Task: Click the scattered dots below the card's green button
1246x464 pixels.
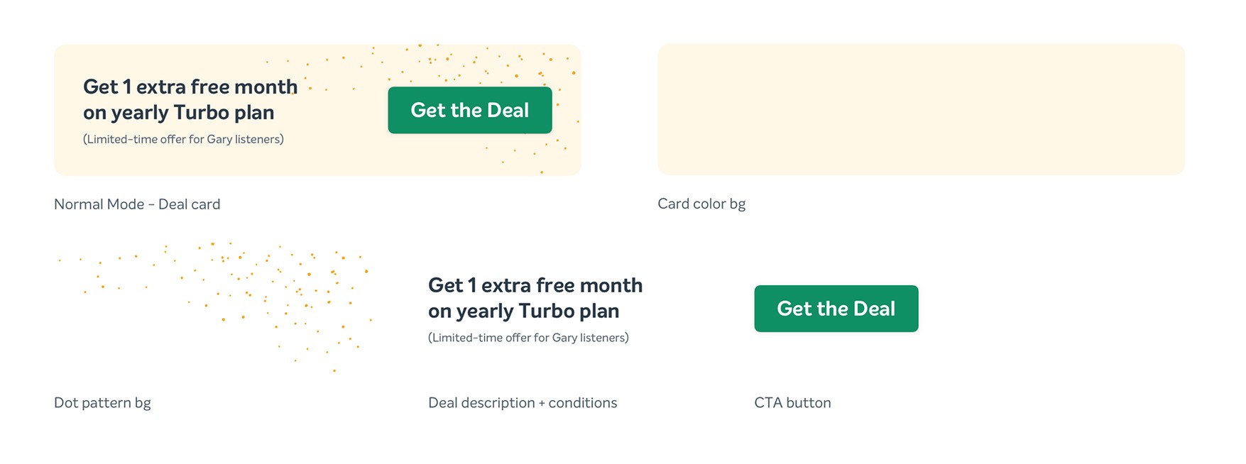Action: pos(529,156)
